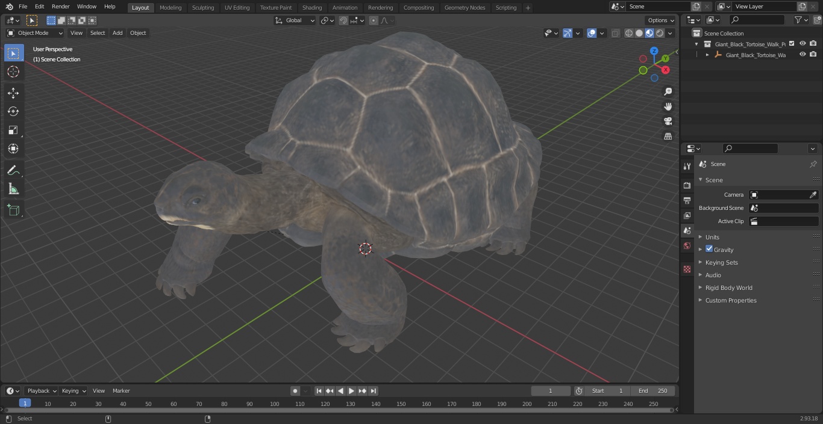This screenshot has width=823, height=424.
Task: Click the Start frame field
Action: pos(607,391)
